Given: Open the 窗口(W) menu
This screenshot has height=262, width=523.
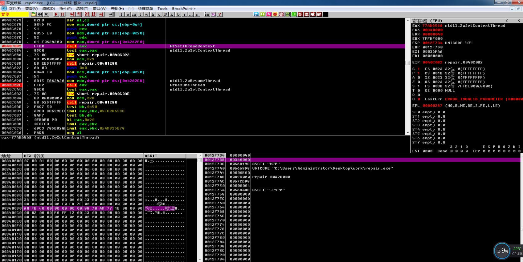Looking at the screenshot, I should click(x=100, y=9).
